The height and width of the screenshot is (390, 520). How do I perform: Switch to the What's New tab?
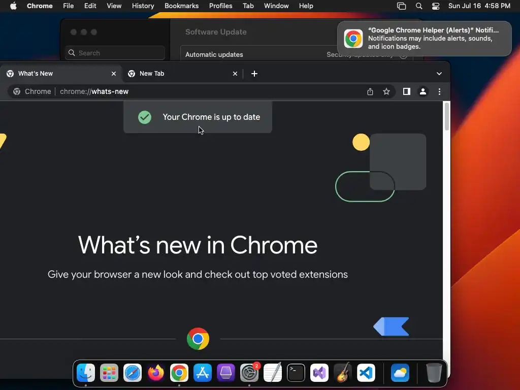tap(61, 74)
